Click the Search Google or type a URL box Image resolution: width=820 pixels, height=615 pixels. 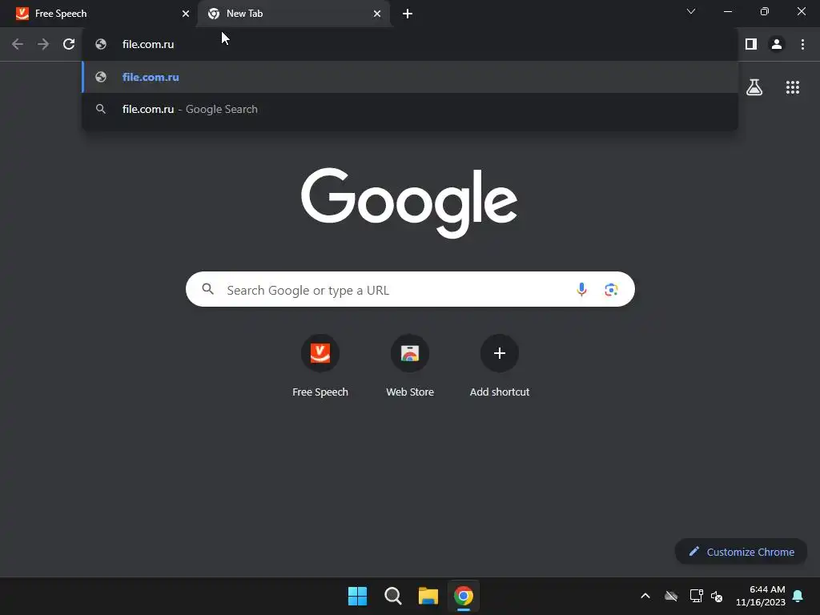tap(410, 289)
